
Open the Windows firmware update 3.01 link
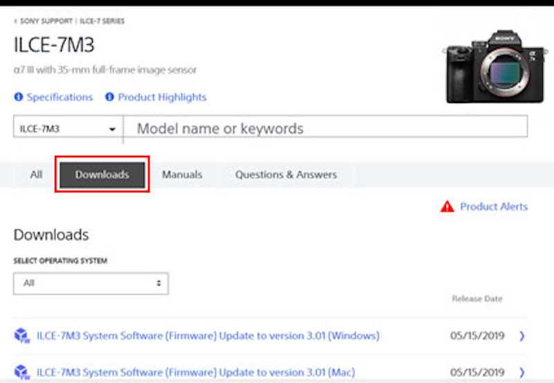point(208,336)
